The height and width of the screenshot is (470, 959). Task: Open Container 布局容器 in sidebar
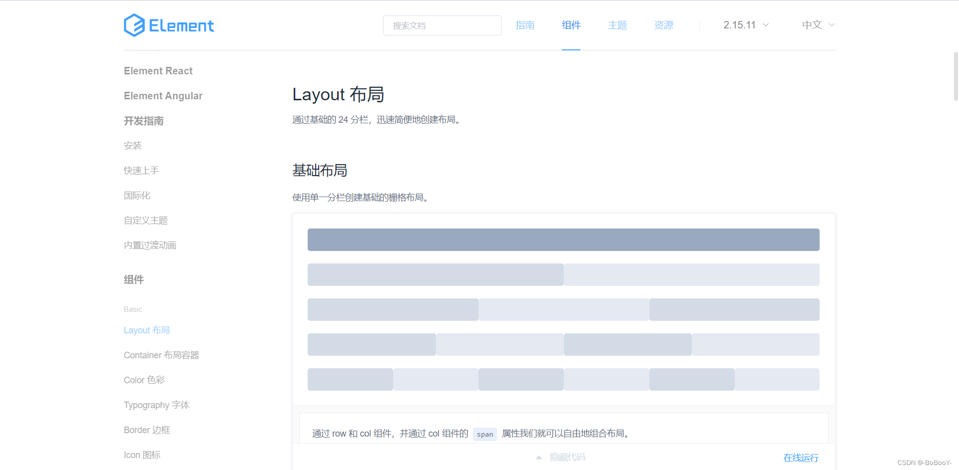point(161,355)
